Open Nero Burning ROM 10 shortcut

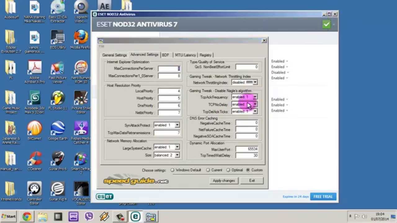81,72
